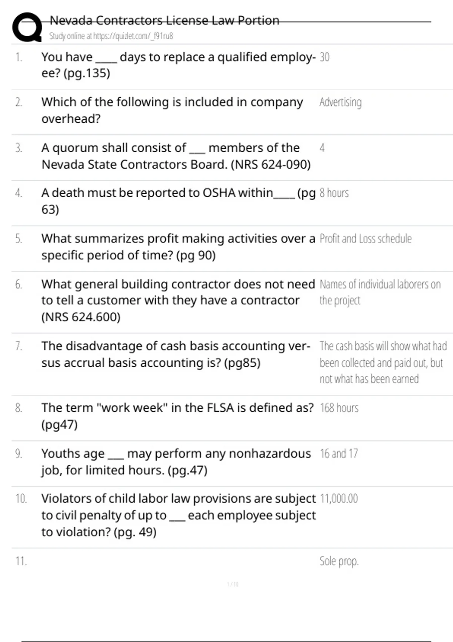Click the cash basis accounting disadvantage question

click(176, 354)
